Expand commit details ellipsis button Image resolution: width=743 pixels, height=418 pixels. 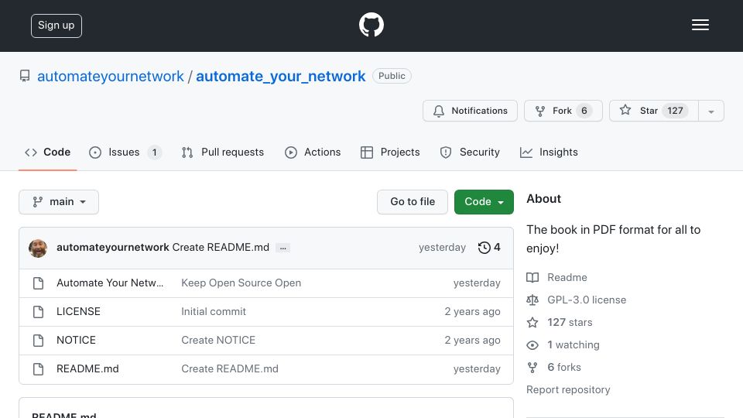pyautogui.click(x=283, y=248)
